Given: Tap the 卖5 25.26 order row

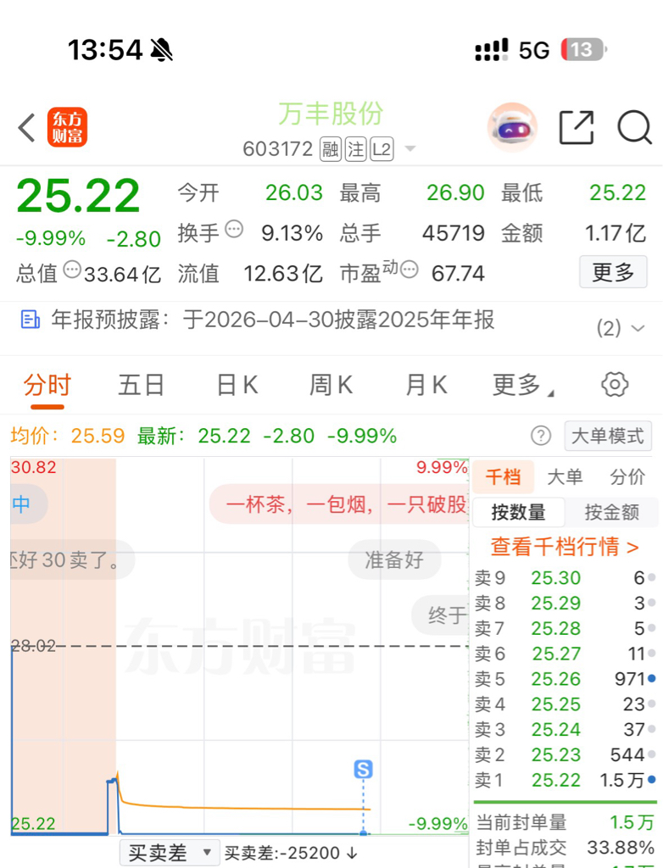Looking at the screenshot, I should 565,679.
